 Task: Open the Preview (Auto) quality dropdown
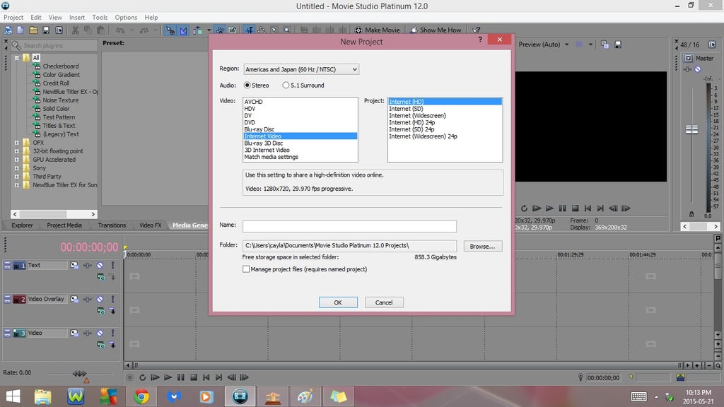[x=542, y=45]
